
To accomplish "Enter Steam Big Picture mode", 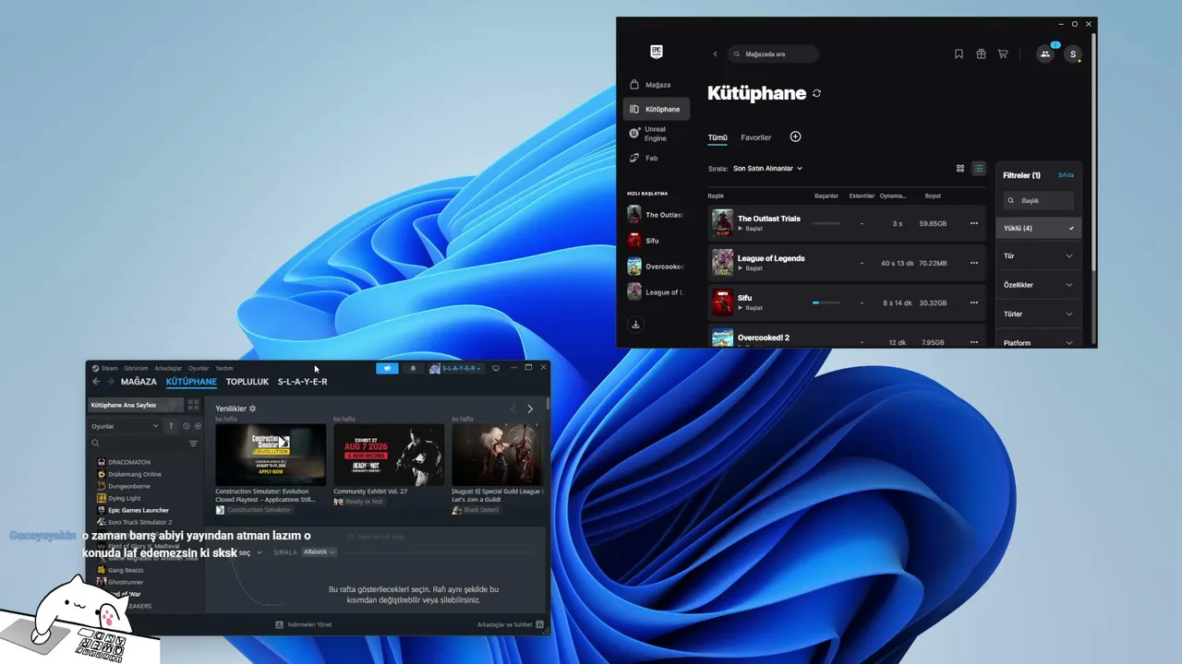I will (496, 368).
